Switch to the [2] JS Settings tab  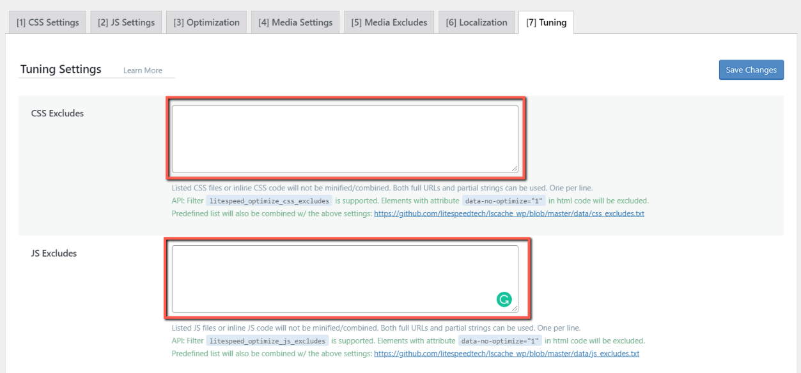pos(126,22)
